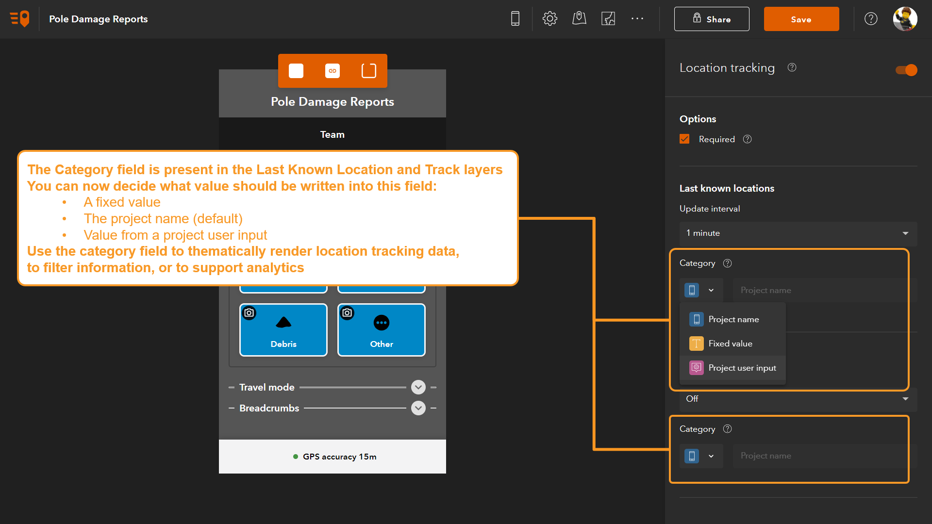Uncheck the Required option checkbox
932x524 pixels.
click(x=684, y=139)
